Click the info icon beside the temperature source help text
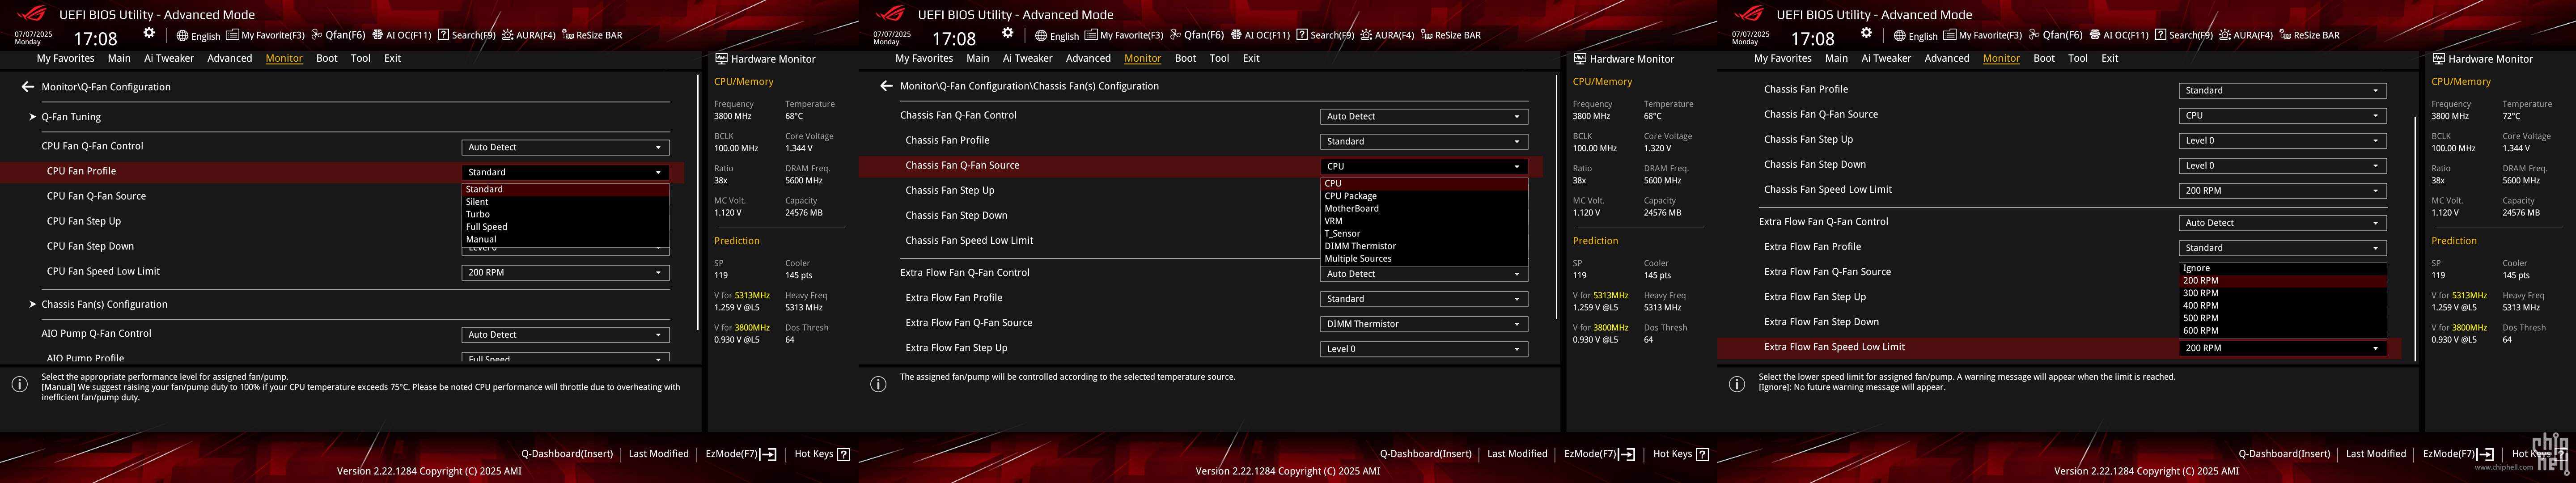This screenshot has width=2576, height=483. click(878, 384)
